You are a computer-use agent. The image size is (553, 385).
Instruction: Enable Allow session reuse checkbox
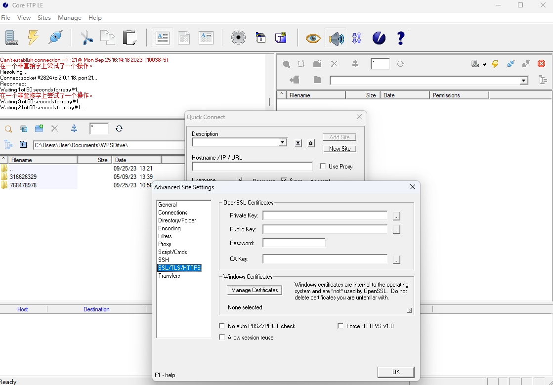tap(222, 338)
